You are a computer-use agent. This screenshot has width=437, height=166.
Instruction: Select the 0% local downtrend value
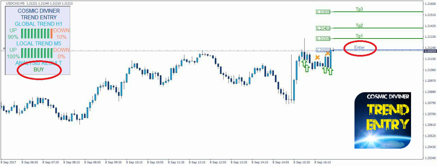61,56
